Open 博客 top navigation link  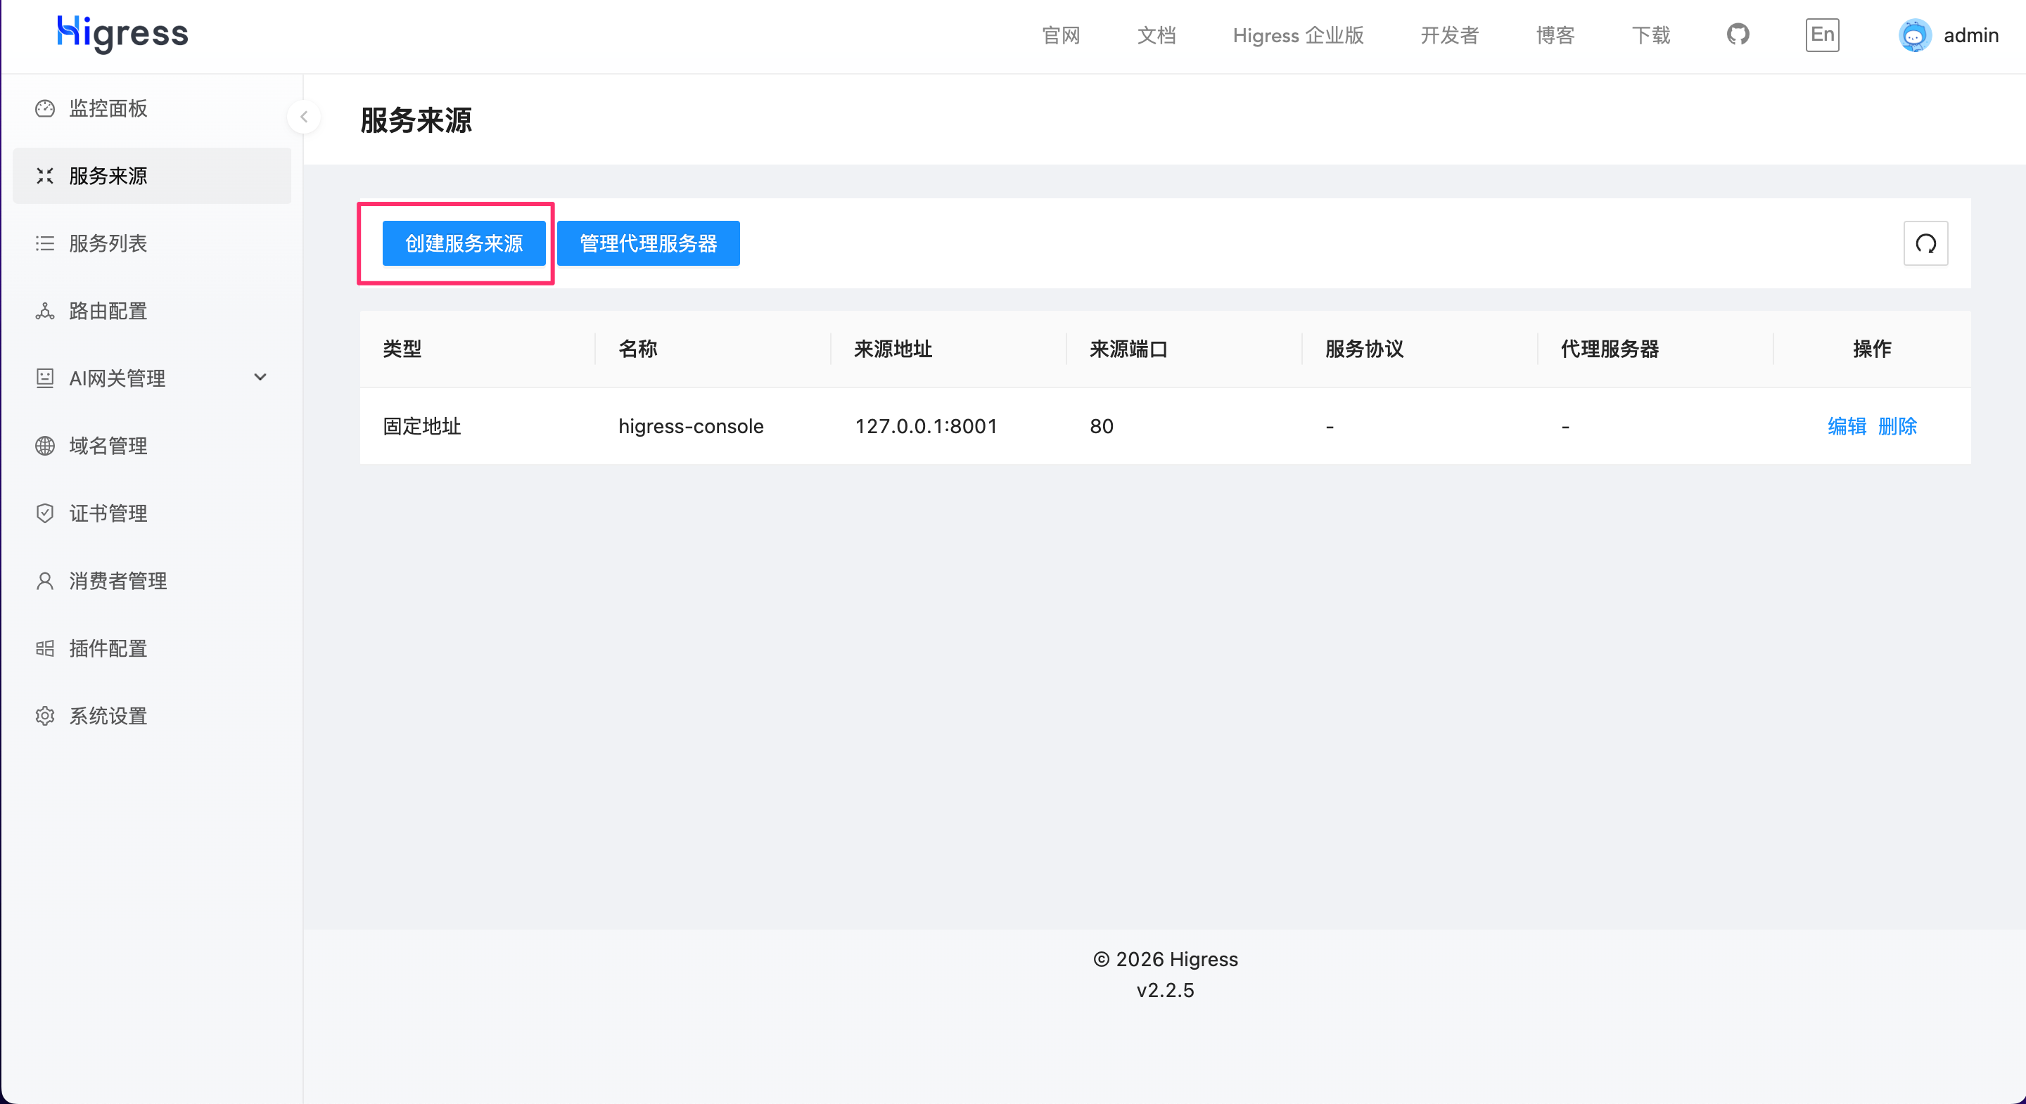click(x=1555, y=35)
